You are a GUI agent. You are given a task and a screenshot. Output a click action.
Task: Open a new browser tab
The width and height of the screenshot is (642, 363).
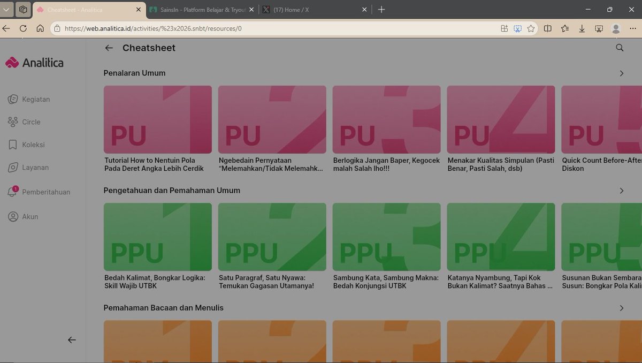[x=381, y=10]
